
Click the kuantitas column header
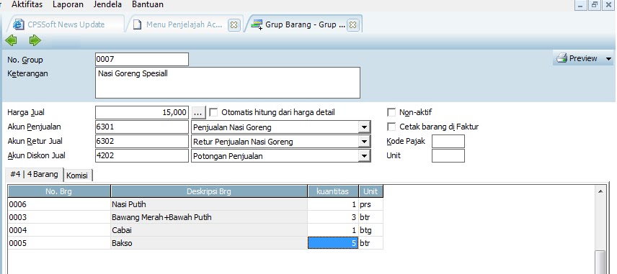[x=333, y=191]
